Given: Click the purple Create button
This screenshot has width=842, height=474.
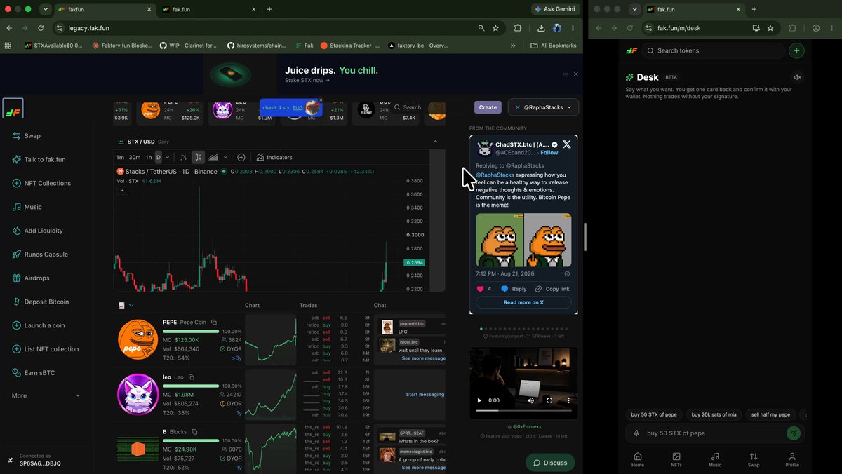Looking at the screenshot, I should 488,107.
